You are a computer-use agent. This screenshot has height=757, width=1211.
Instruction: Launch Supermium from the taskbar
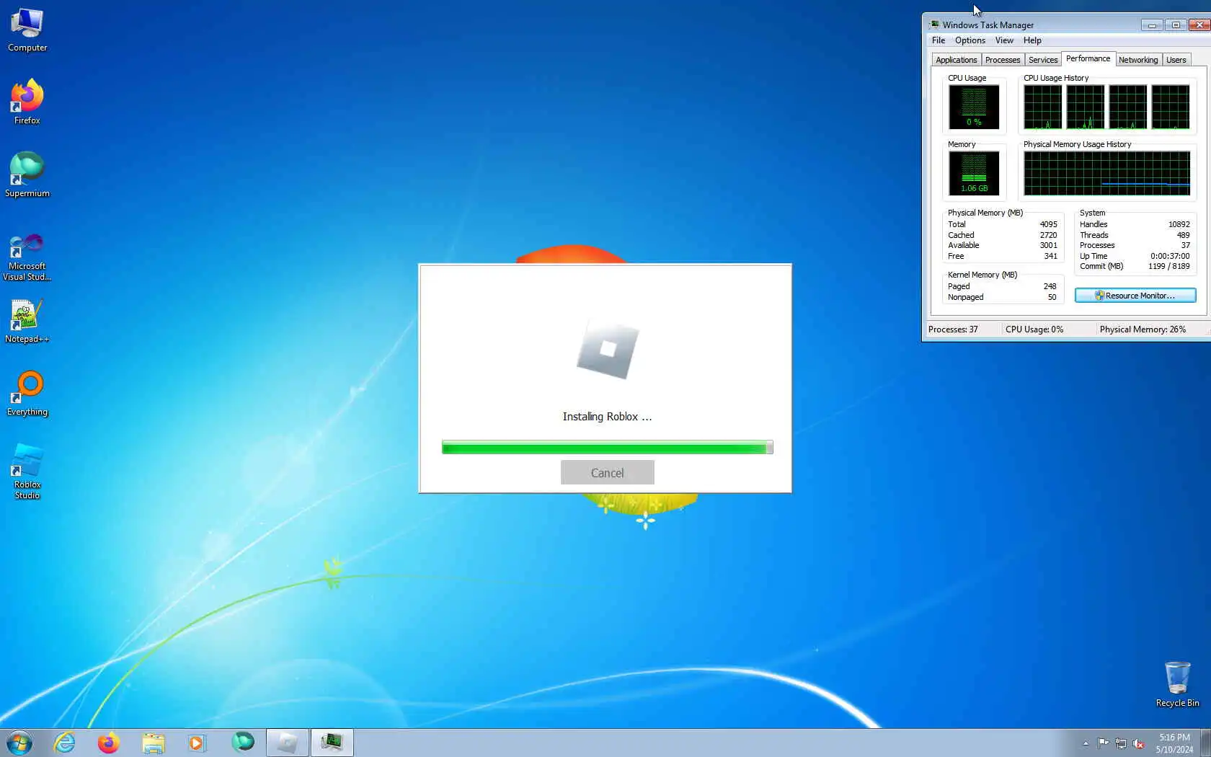click(x=243, y=743)
